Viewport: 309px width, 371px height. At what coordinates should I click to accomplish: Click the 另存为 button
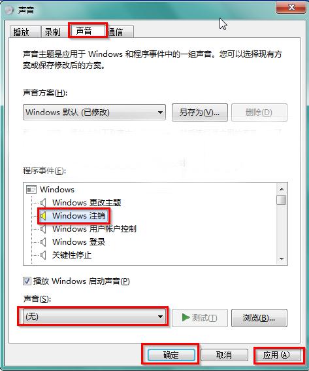(200, 112)
